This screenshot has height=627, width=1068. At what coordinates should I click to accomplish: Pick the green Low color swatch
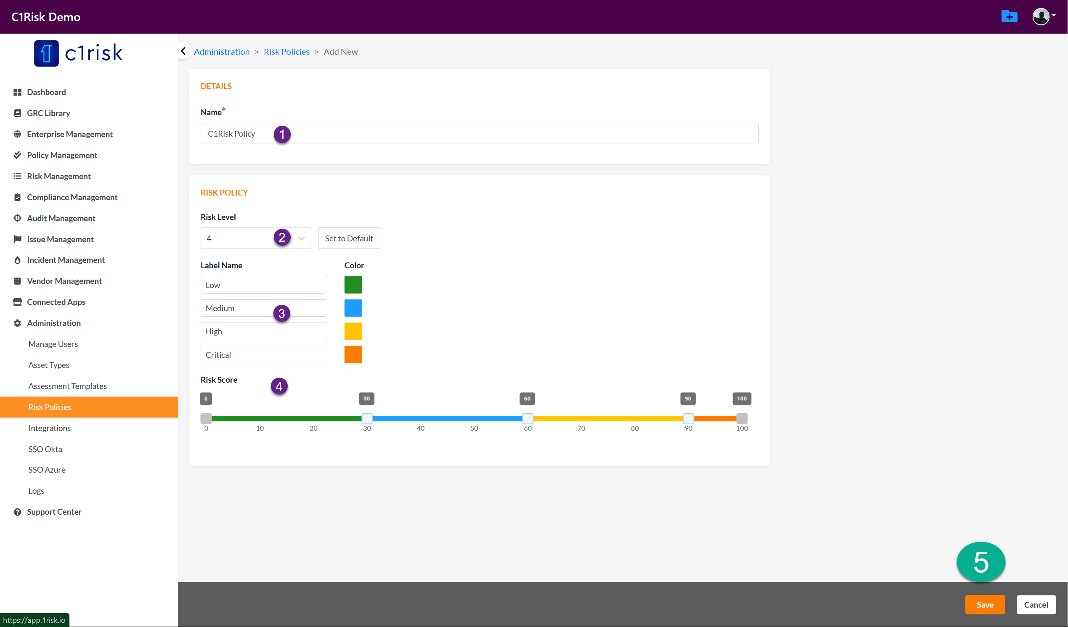(353, 285)
